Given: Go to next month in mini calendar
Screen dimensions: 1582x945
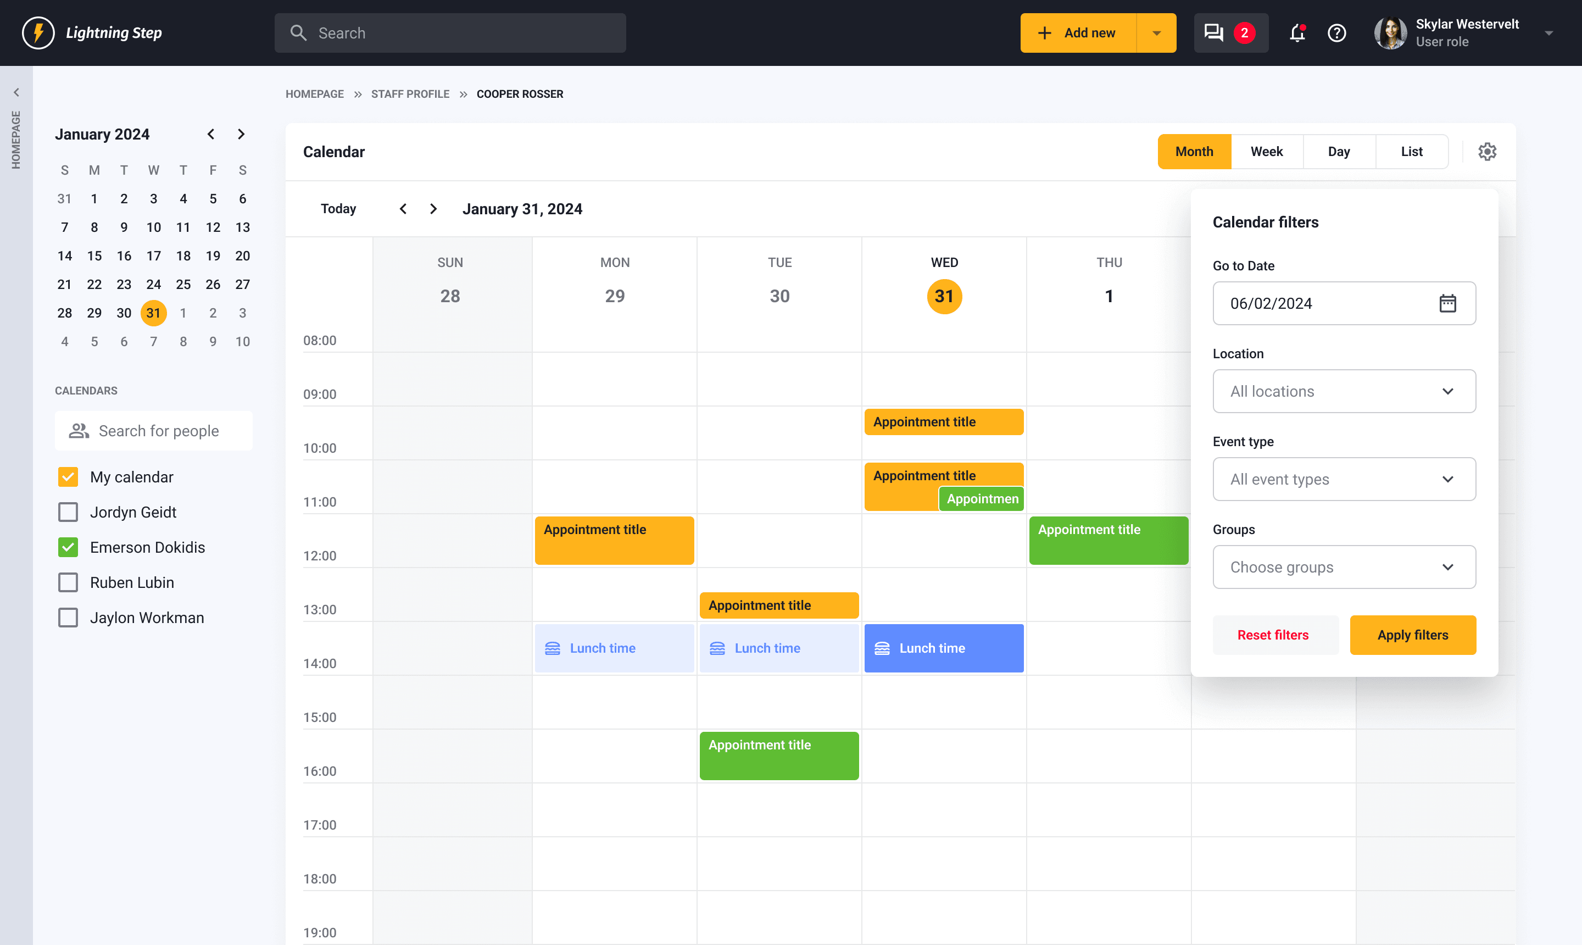Looking at the screenshot, I should 241,134.
